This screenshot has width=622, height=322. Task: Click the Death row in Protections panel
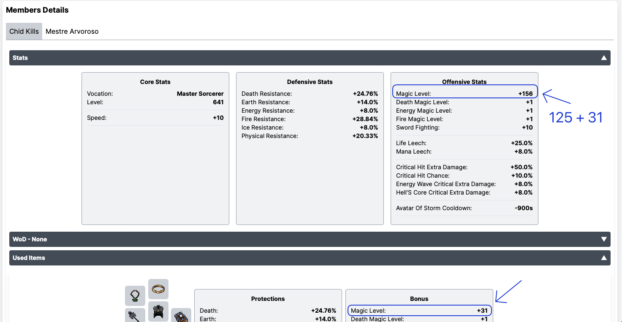[x=268, y=311]
